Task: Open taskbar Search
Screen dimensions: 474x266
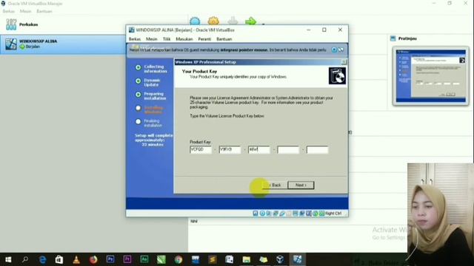Action: tap(25, 259)
